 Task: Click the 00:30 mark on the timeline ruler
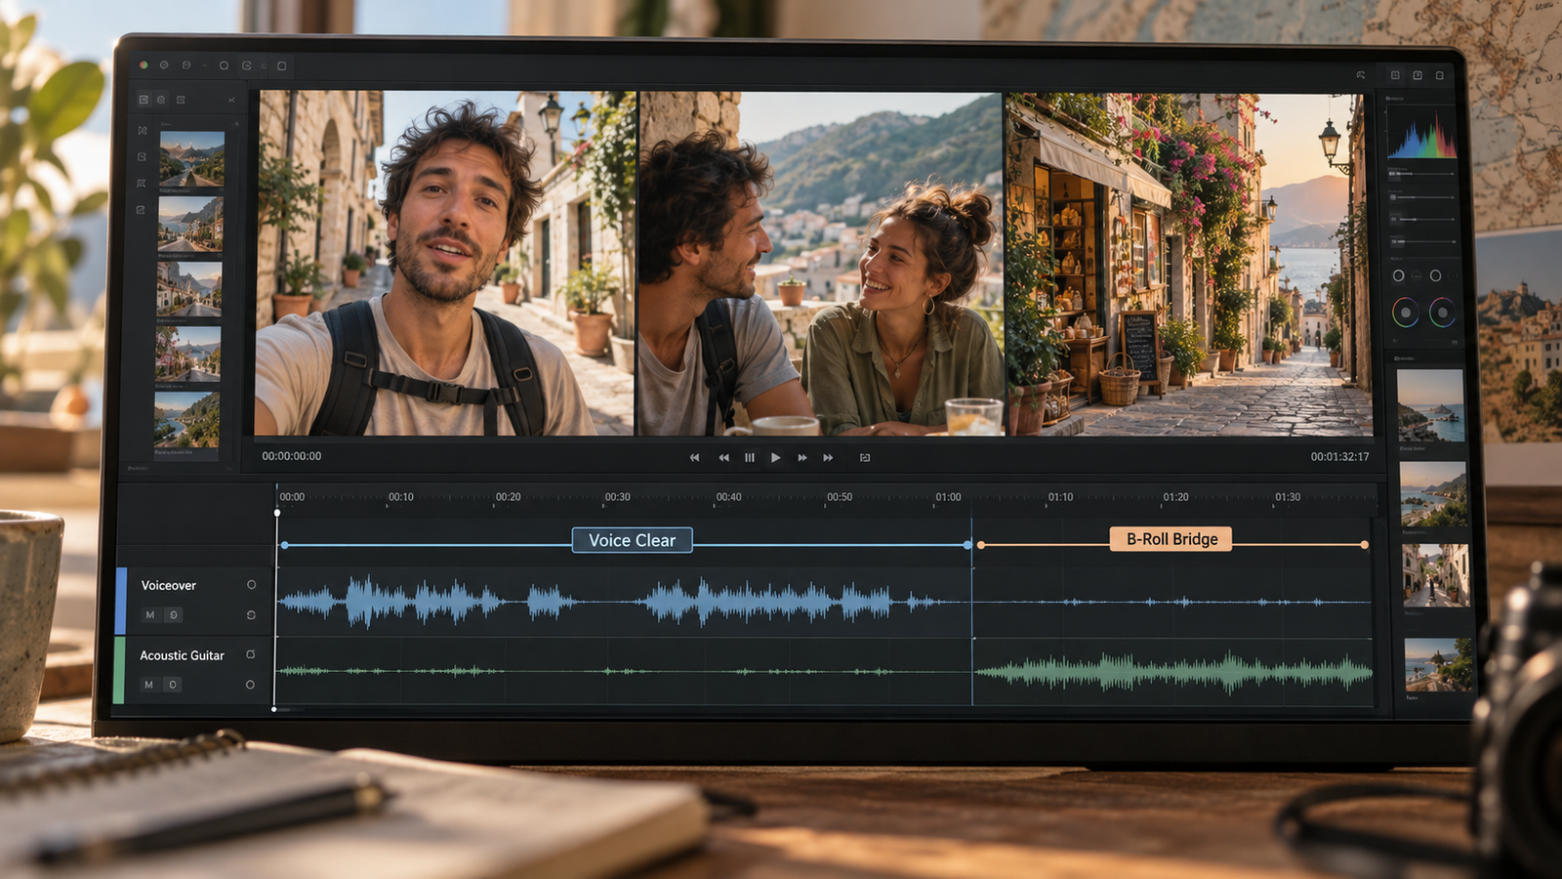coord(617,497)
